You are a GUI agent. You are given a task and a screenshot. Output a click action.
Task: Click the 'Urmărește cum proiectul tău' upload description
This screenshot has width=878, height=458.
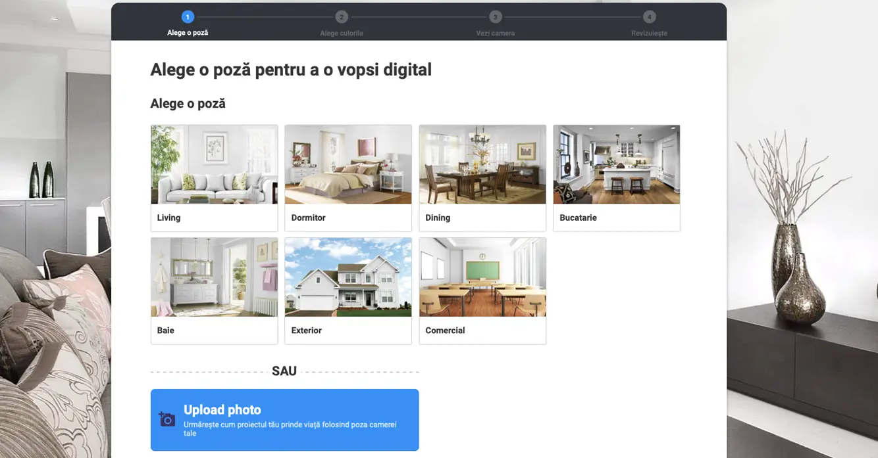pos(290,429)
